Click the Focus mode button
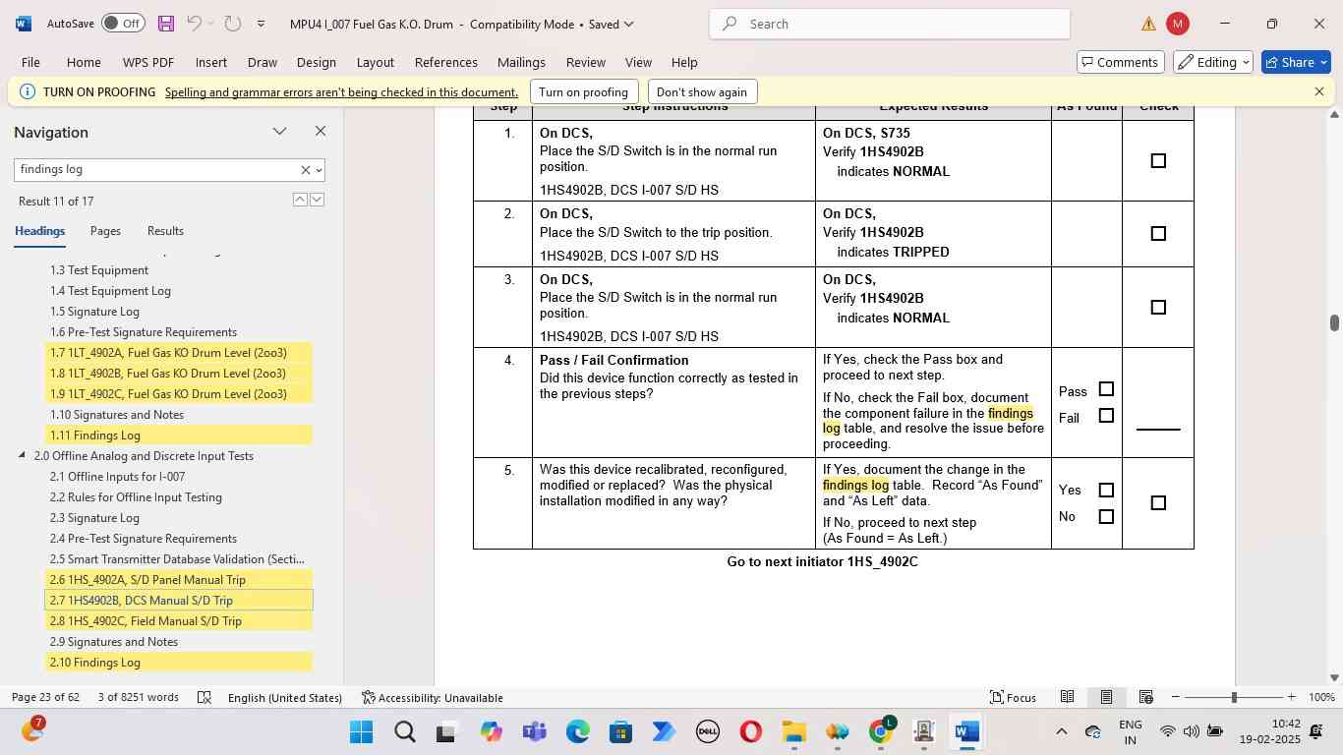This screenshot has height=755, width=1343. tap(1013, 698)
